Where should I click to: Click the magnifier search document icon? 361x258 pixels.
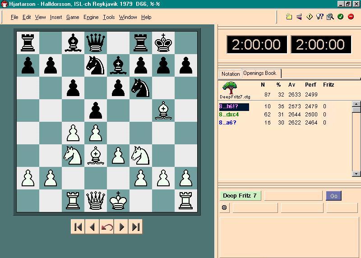point(330,17)
